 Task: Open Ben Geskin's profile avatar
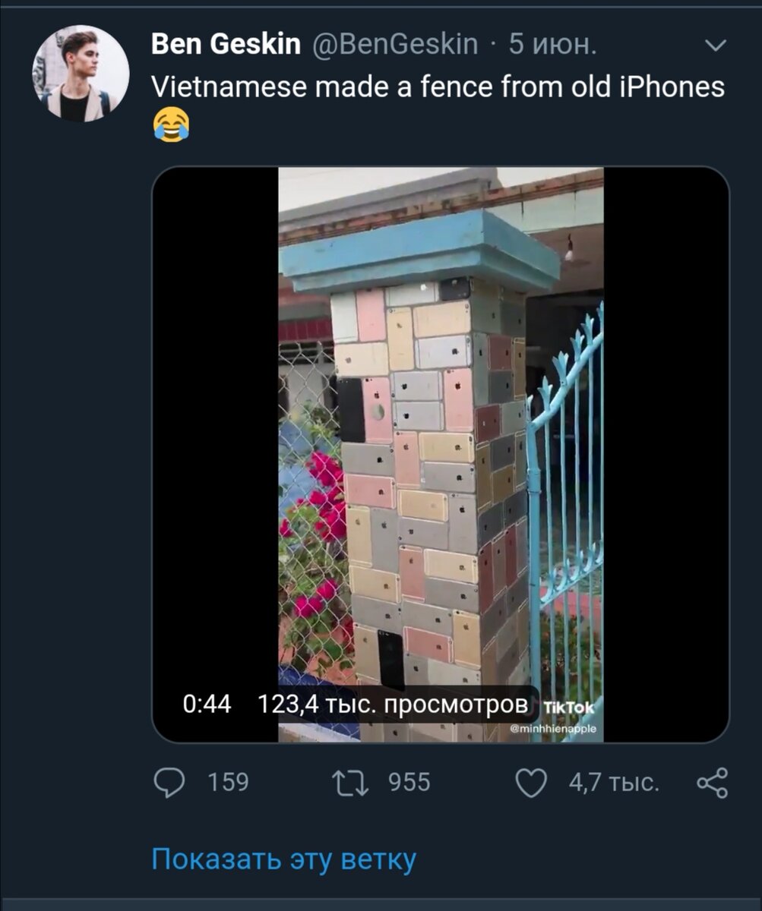pos(81,74)
